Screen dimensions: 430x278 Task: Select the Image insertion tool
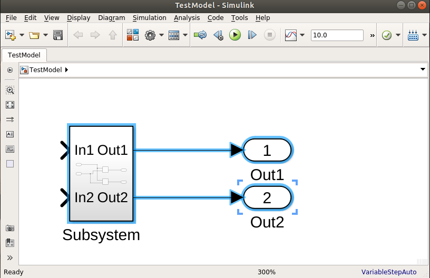pos(10,149)
